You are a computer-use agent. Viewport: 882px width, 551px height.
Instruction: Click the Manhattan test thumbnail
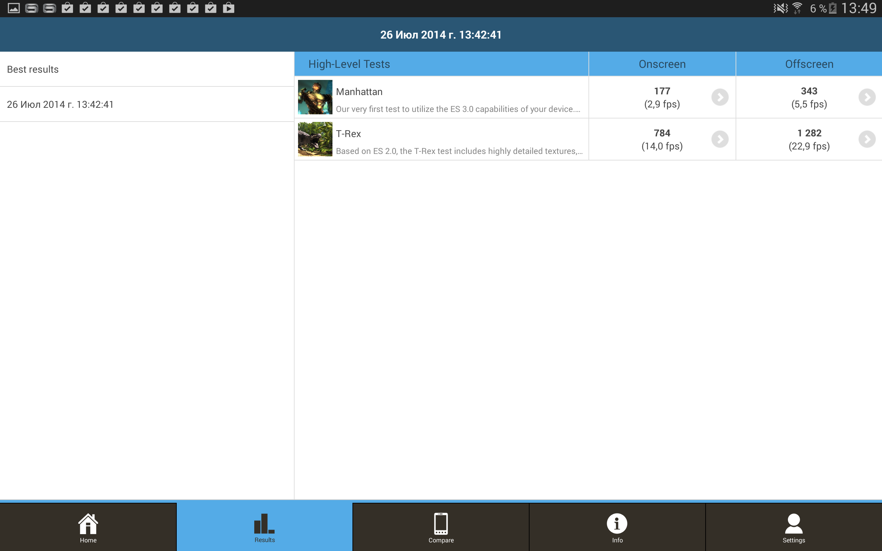pyautogui.click(x=315, y=97)
